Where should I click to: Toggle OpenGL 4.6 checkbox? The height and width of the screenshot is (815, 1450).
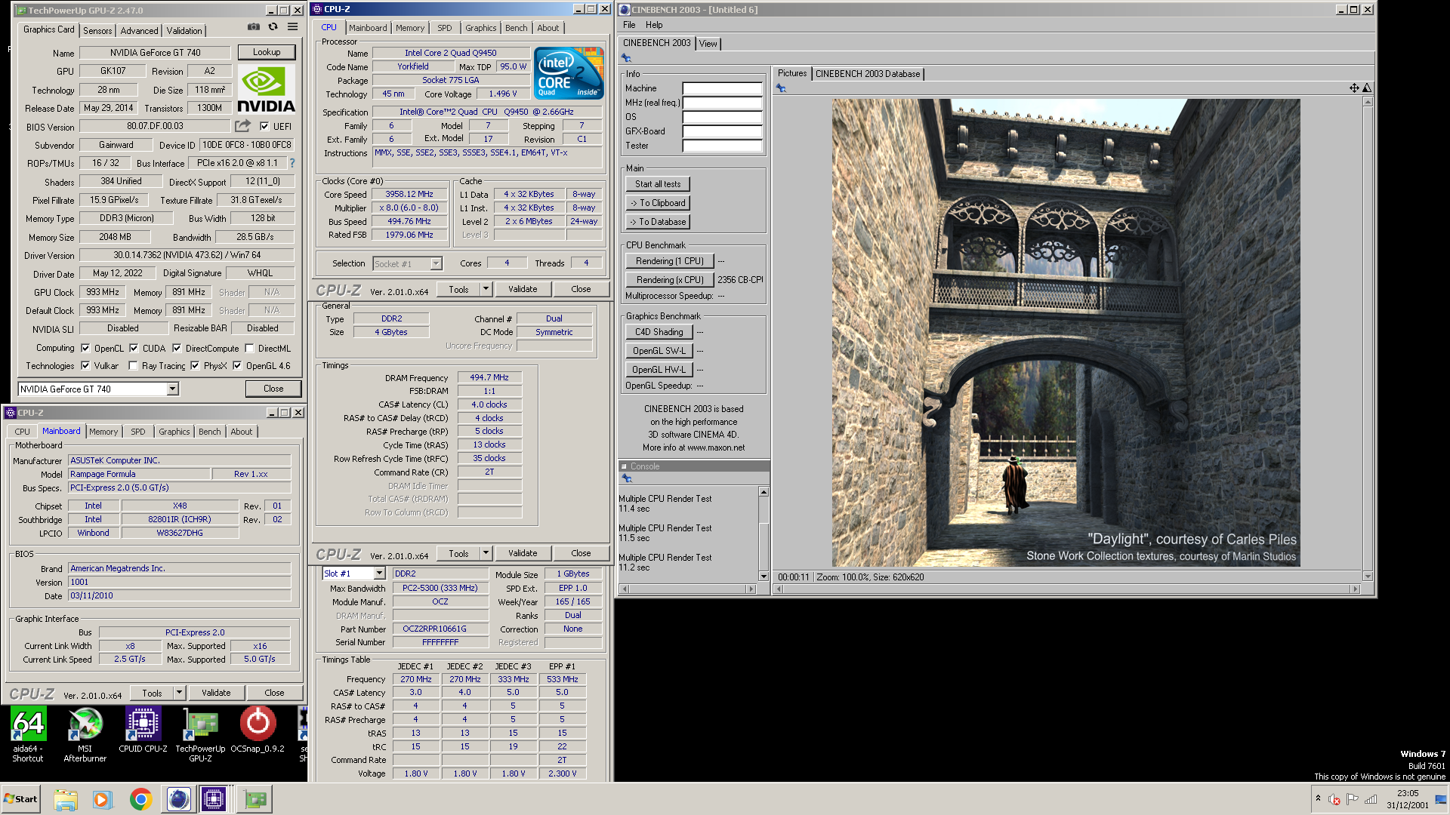coord(237,366)
